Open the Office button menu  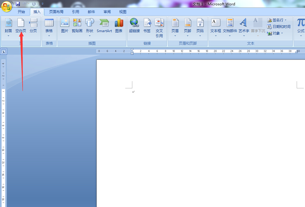(7, 7)
